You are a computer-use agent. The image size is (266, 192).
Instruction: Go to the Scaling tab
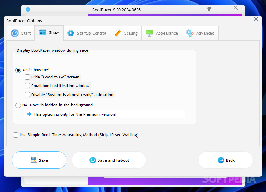126,33
